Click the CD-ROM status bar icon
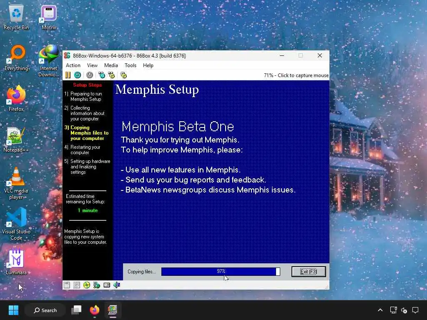Viewport: 427px width, 320px height. click(87, 285)
